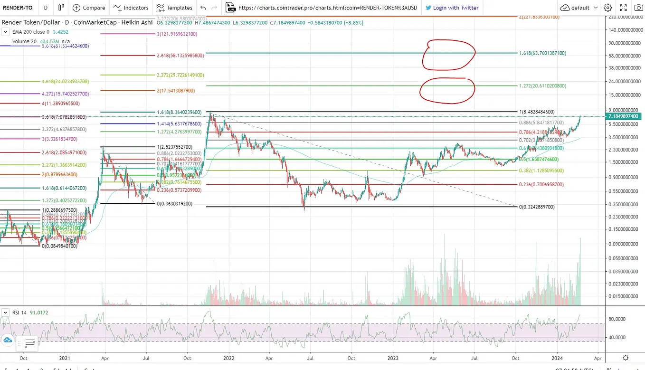Open the Indicators menu
Viewport: 645px width, 370px height.
[131, 8]
